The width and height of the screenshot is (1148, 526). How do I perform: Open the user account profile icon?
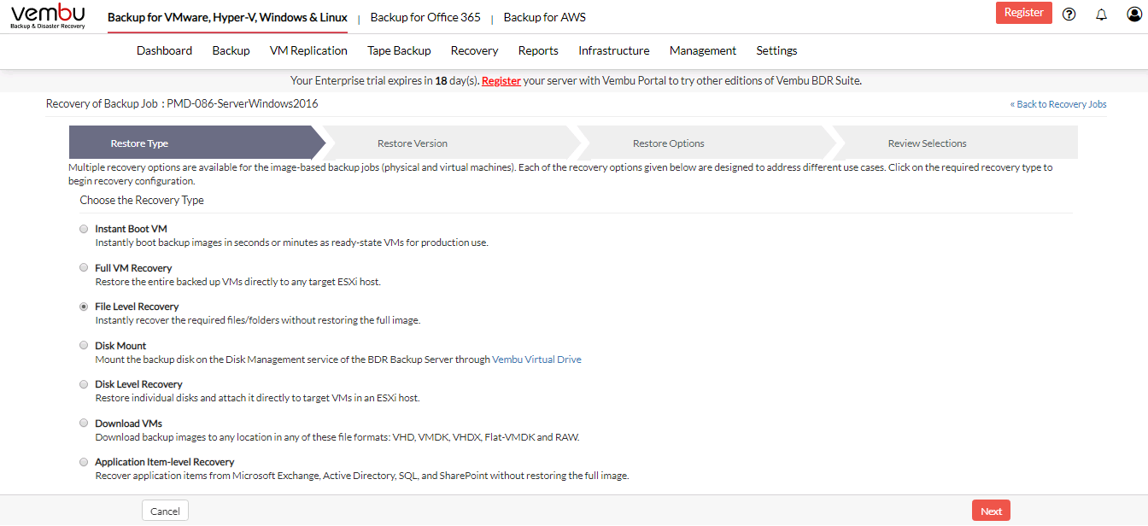tap(1133, 15)
